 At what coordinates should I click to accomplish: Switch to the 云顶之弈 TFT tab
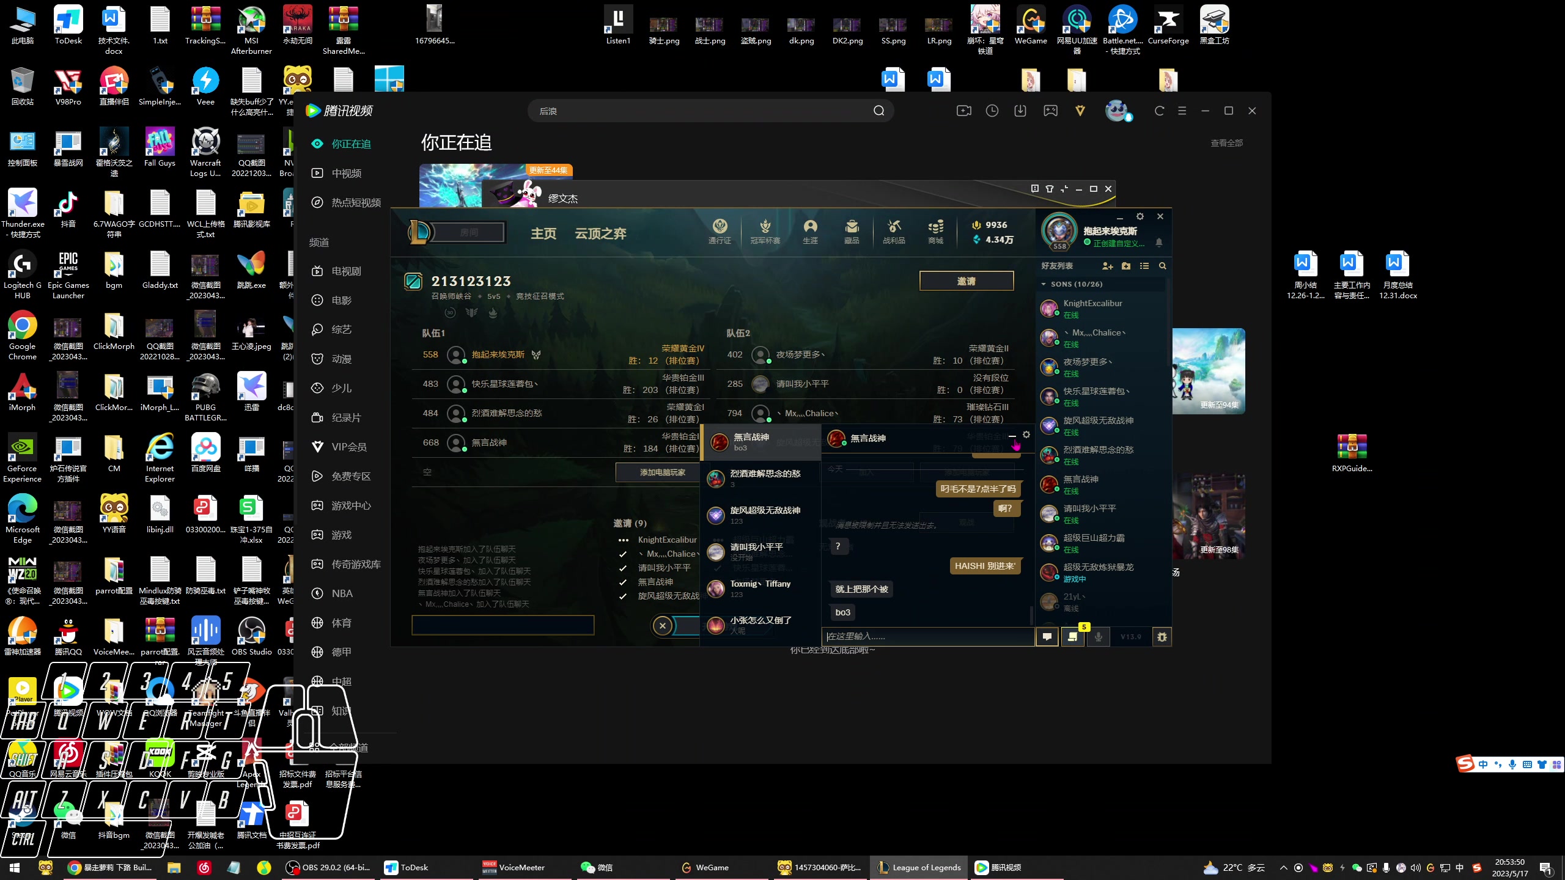coord(600,233)
